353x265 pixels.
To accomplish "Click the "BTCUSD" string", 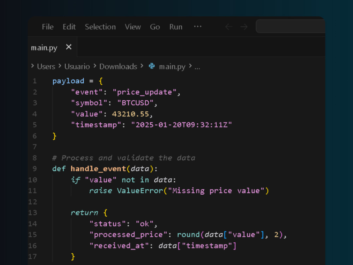I will [135, 103].
